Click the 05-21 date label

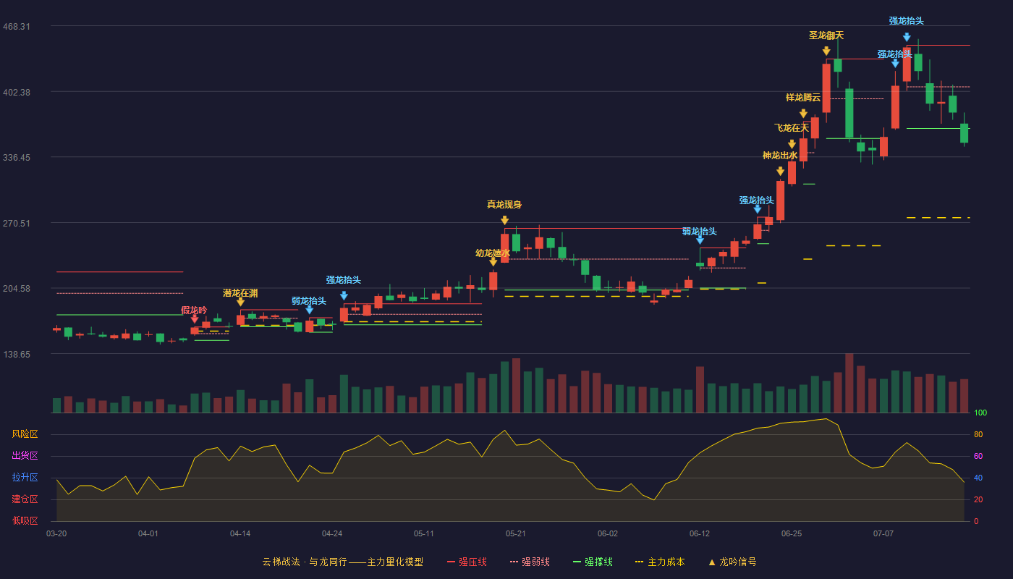(516, 533)
